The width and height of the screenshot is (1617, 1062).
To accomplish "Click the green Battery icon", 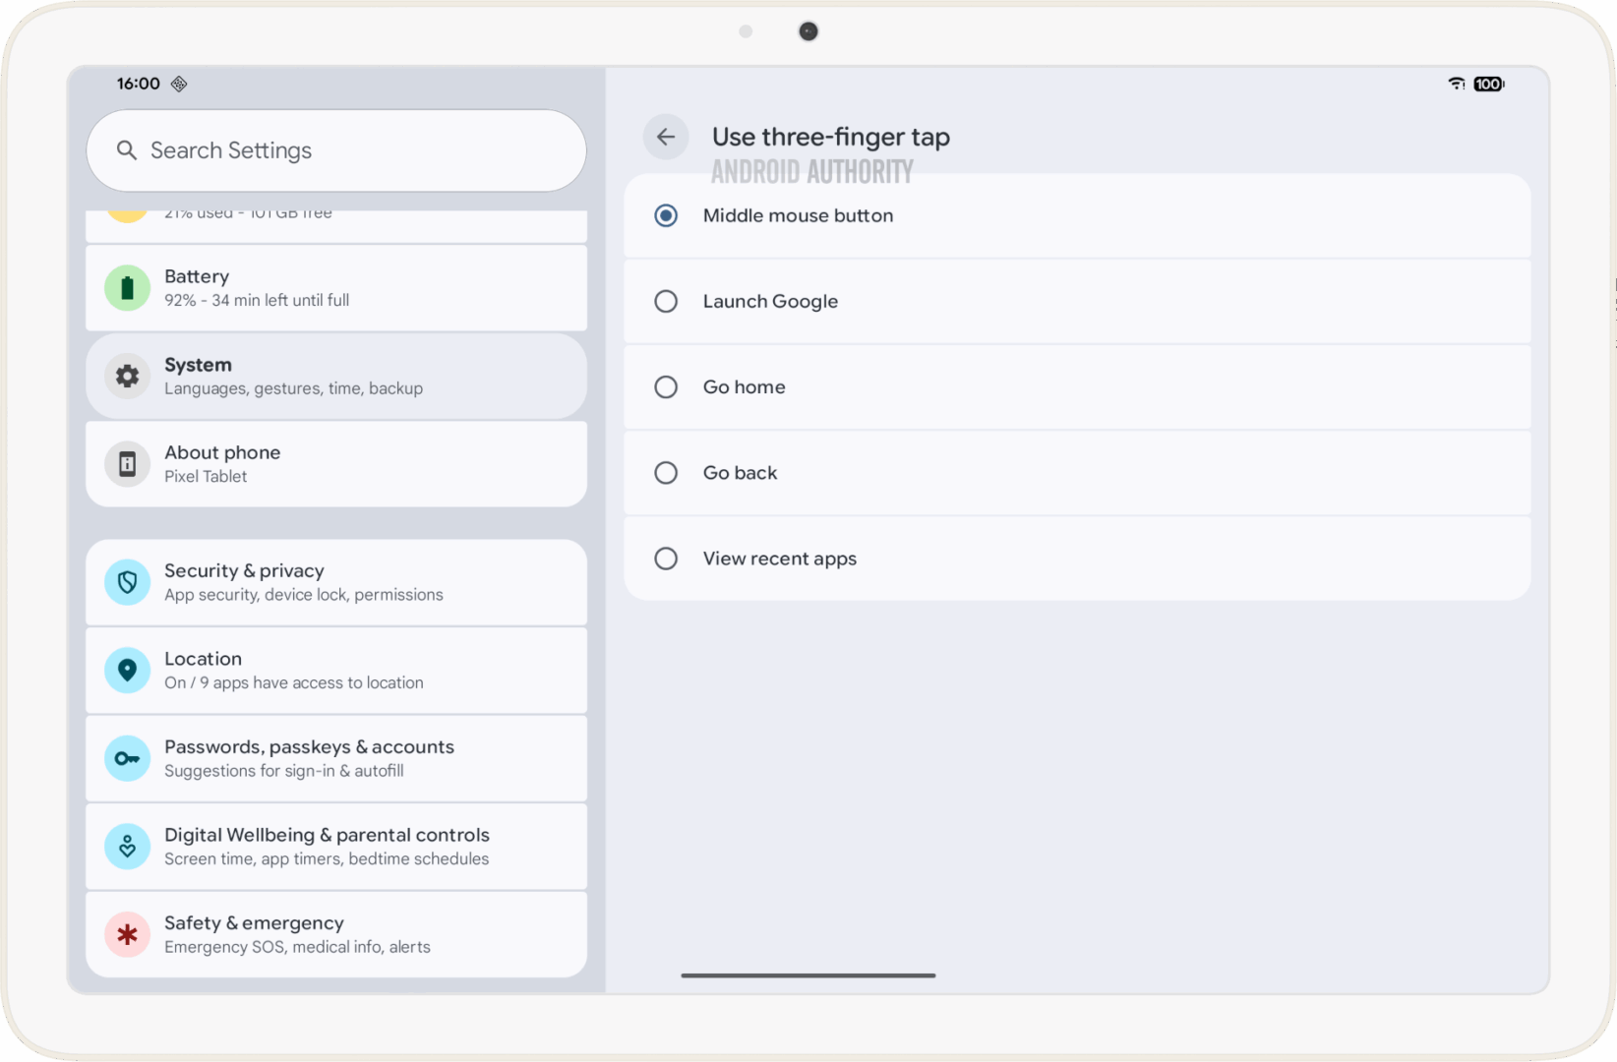I will click(127, 288).
